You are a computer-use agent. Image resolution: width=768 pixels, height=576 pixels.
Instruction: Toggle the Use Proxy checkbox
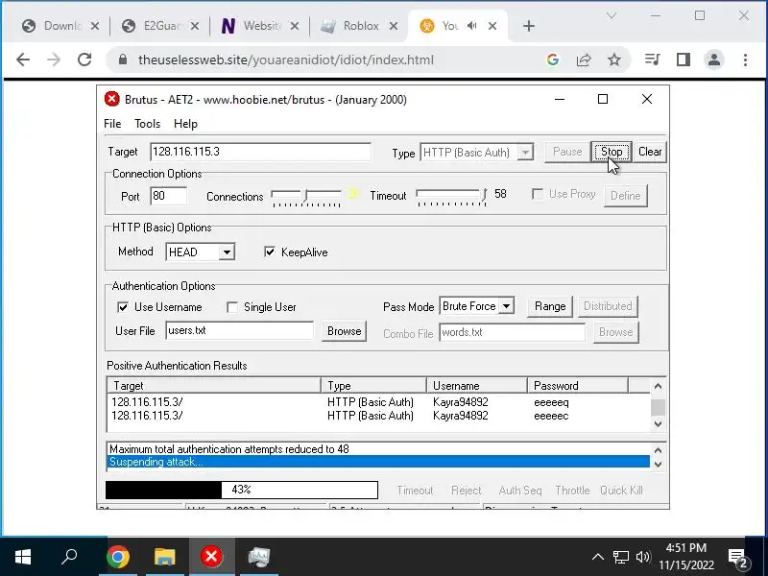pos(538,195)
